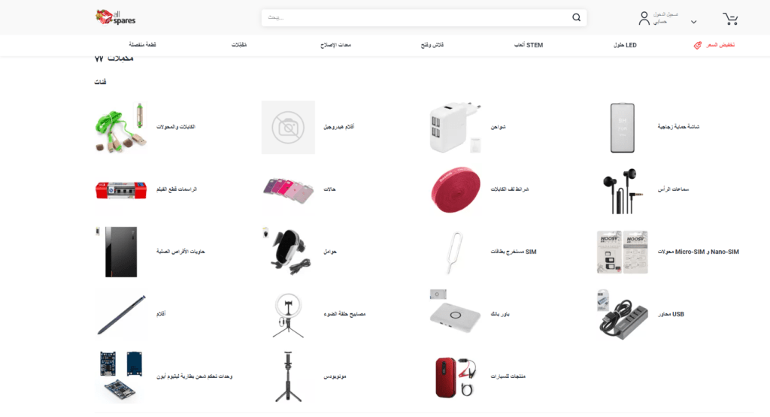Open the Micro-SIM and Nano-SIM adapters link
The width and height of the screenshot is (770, 417).
(x=699, y=252)
